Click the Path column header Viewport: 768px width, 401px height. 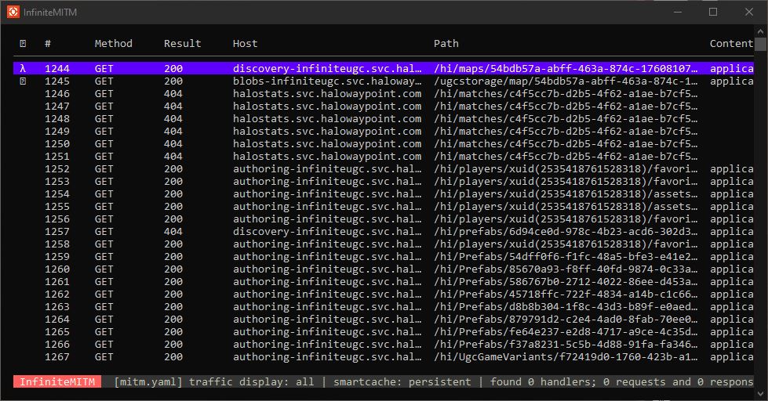(x=446, y=44)
